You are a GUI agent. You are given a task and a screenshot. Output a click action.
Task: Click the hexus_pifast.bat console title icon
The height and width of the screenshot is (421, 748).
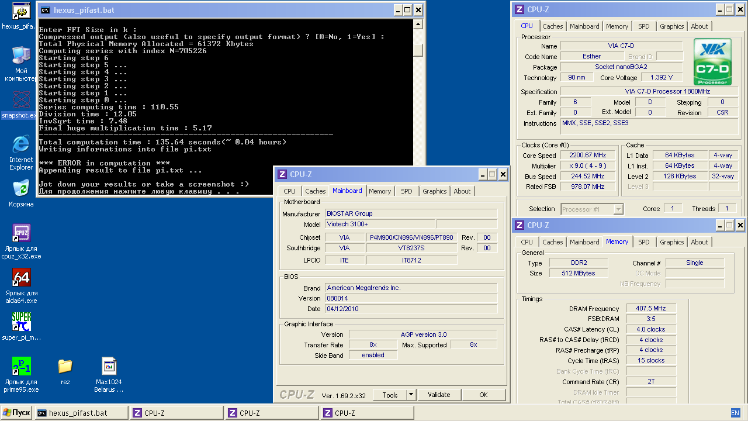(x=45, y=9)
